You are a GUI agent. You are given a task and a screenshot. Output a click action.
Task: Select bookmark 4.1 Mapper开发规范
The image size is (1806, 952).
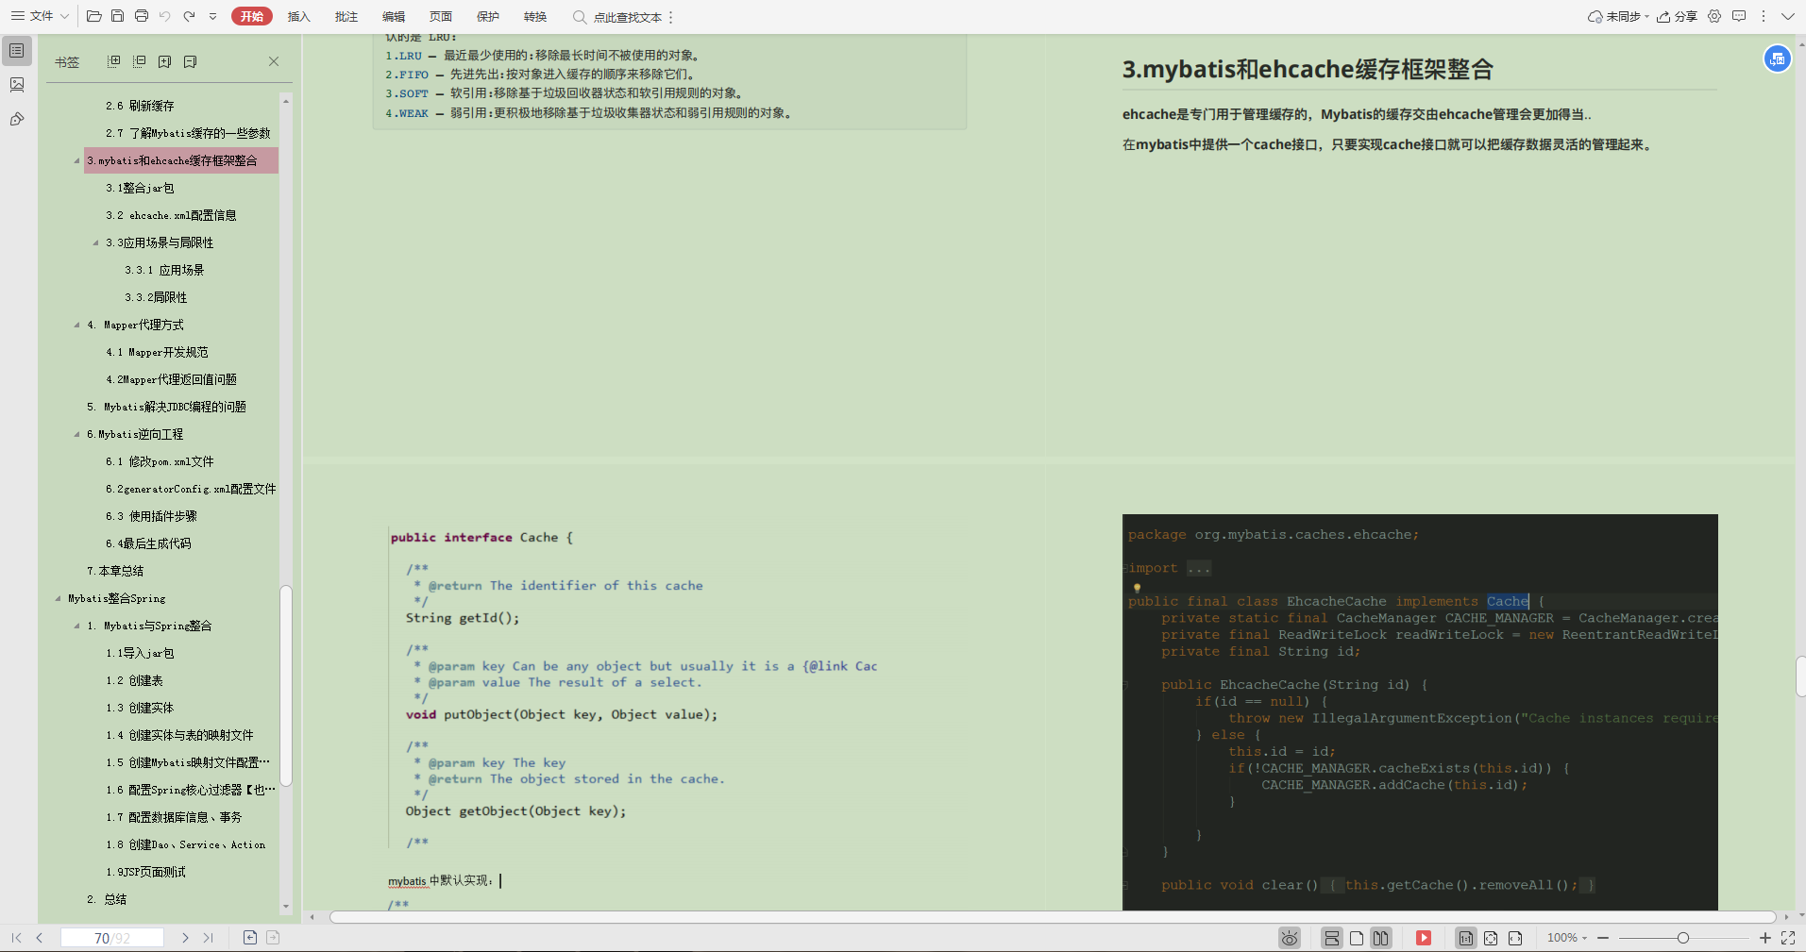point(157,352)
